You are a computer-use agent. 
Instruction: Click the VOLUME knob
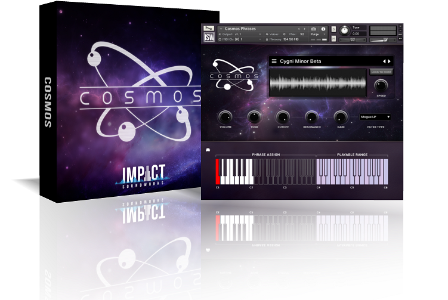[x=225, y=116]
